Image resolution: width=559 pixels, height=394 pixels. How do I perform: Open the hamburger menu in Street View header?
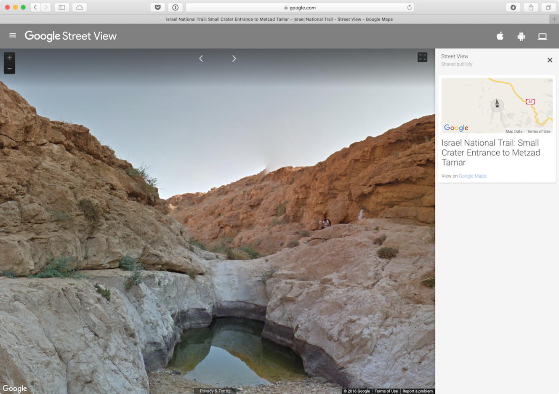click(x=13, y=35)
